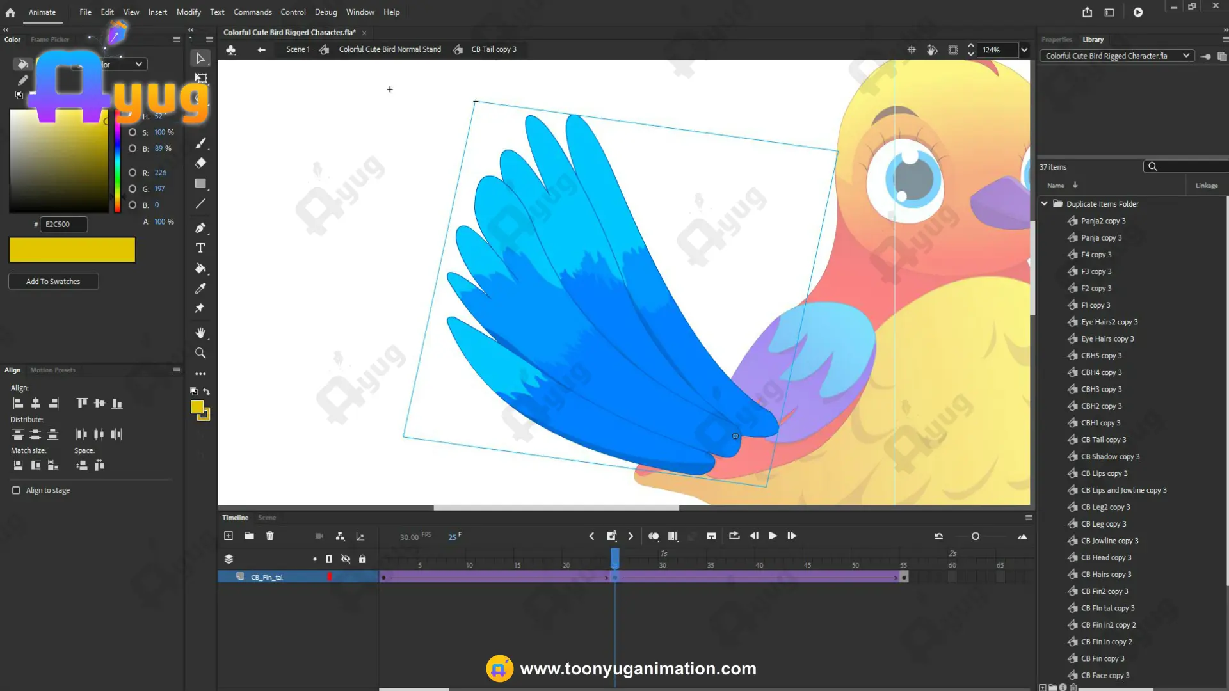Toggle lock for all timeline layers

click(362, 559)
